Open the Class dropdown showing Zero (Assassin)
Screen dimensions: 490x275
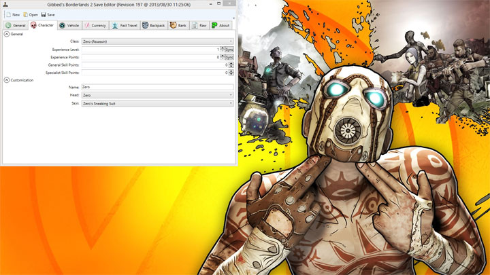158,41
